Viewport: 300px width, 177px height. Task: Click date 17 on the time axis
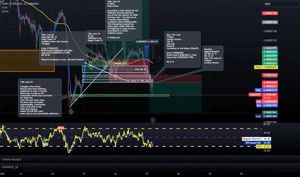(x=147, y=174)
